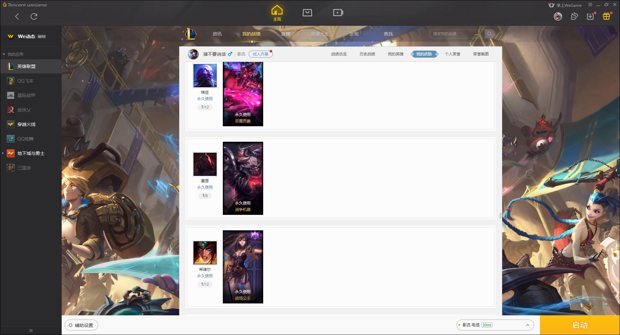Image resolution: width=620 pixels, height=335 pixels.
Task: Click the search magnifier button
Action: click(x=490, y=34)
